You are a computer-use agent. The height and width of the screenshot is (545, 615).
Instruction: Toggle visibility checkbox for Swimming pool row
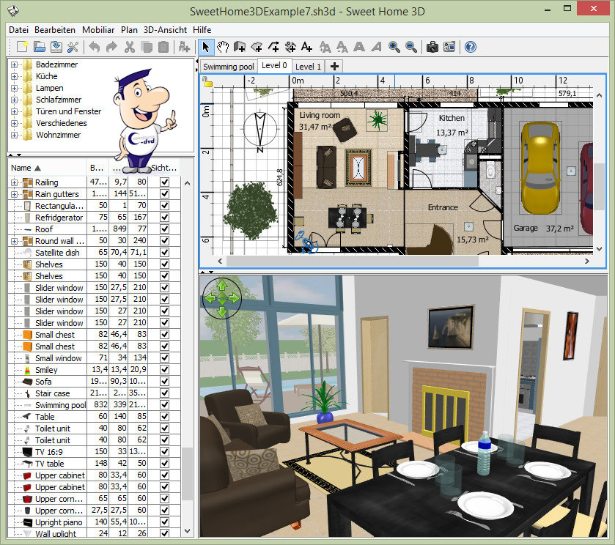164,405
